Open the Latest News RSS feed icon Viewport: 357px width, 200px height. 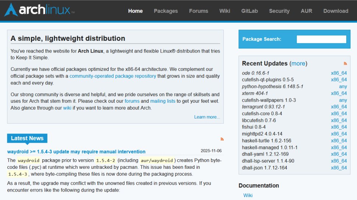(222, 139)
